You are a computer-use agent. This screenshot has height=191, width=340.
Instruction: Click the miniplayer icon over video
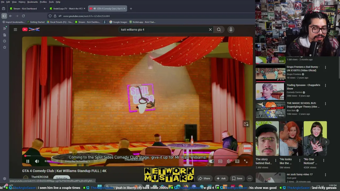click(x=246, y=124)
